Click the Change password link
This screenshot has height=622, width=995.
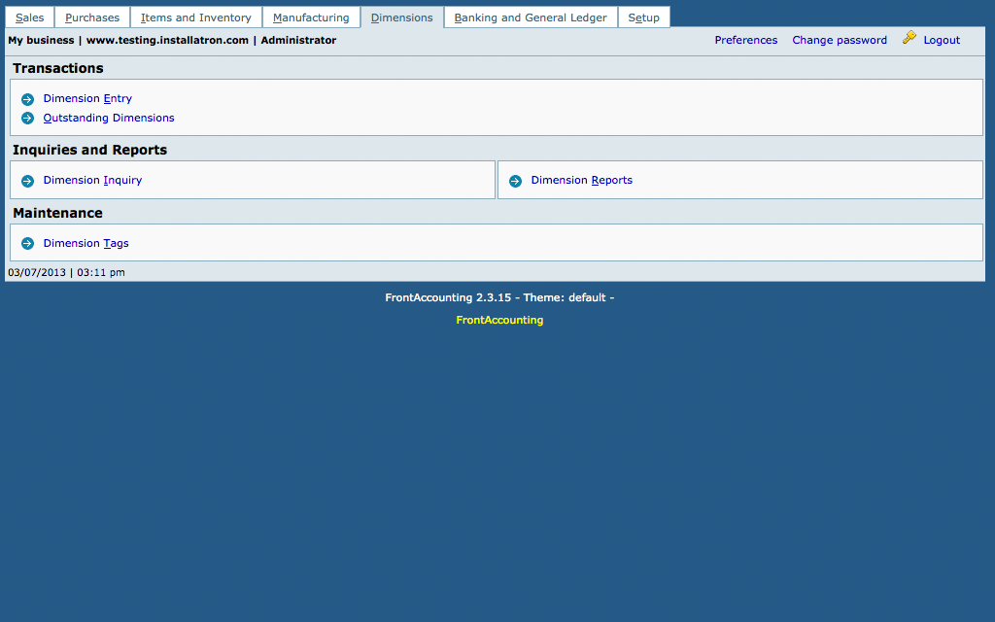pos(840,40)
